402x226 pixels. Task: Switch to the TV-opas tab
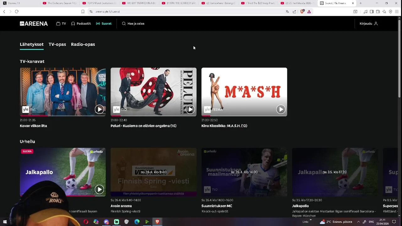pos(57,44)
